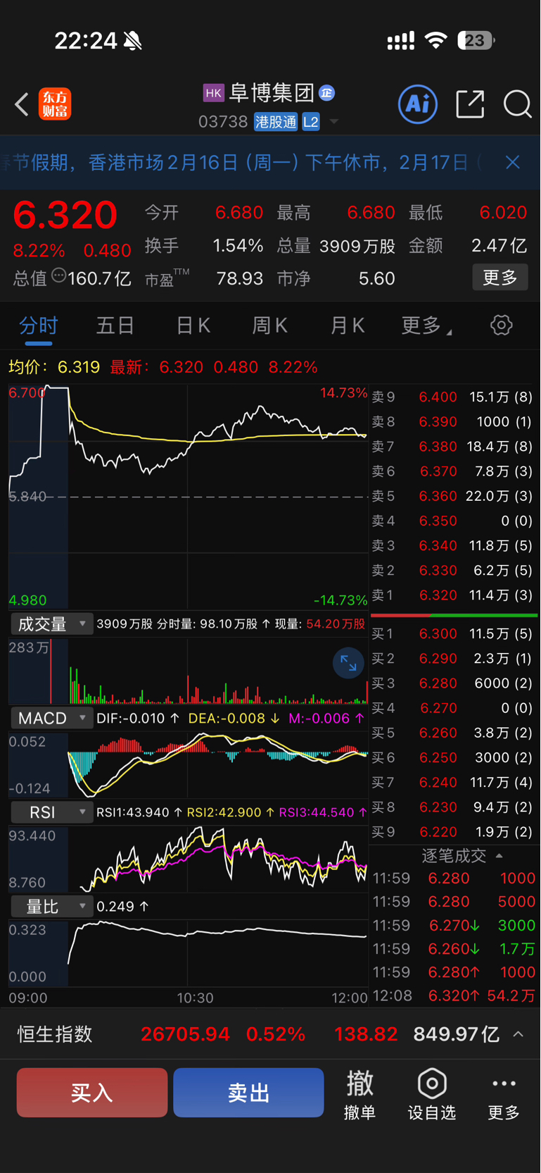541x1173 pixels.
Task: Tap the stock name 阜博集团 title
Action: [x=272, y=93]
